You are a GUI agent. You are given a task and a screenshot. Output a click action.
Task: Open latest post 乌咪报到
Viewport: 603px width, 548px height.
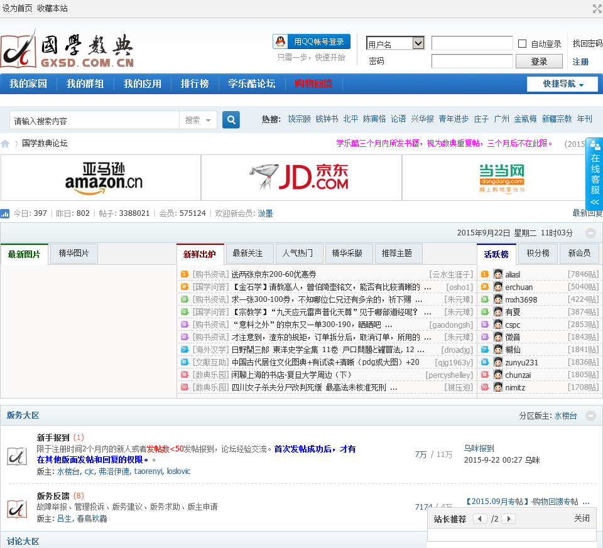point(479,448)
